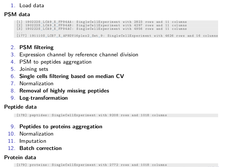The width and height of the screenshot is (227, 167).
Task: Select the 'Batch correction' step
Action: pyautogui.click(x=40, y=148)
